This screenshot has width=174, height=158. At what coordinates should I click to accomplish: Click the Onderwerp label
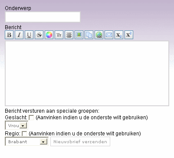coord(18,8)
